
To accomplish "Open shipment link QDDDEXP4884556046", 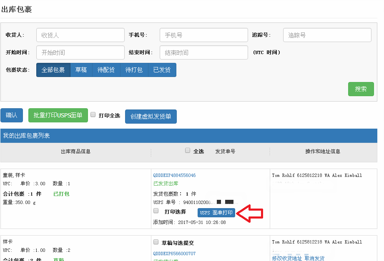I will [174, 175].
